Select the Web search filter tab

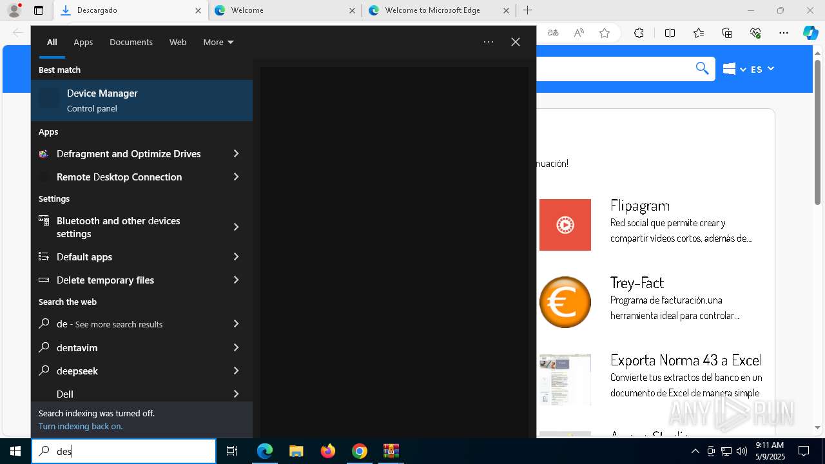(178, 43)
